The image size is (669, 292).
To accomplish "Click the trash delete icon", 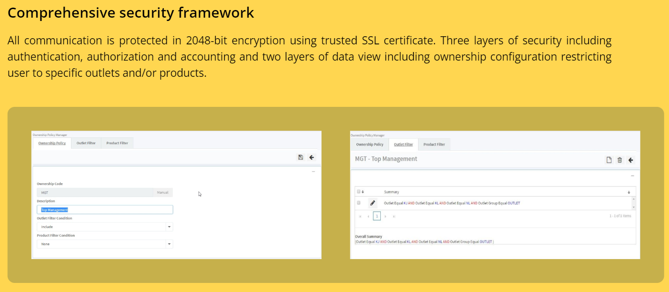I will coord(620,160).
